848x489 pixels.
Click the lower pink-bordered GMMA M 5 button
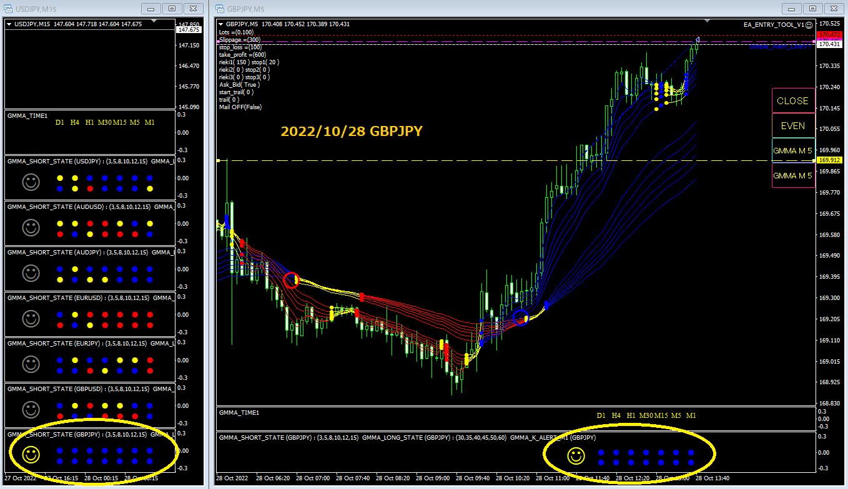793,176
